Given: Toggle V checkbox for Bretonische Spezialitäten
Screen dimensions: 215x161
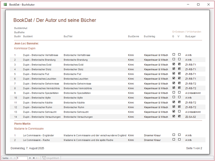Looking at the screenshot, I should click(x=179, y=92).
